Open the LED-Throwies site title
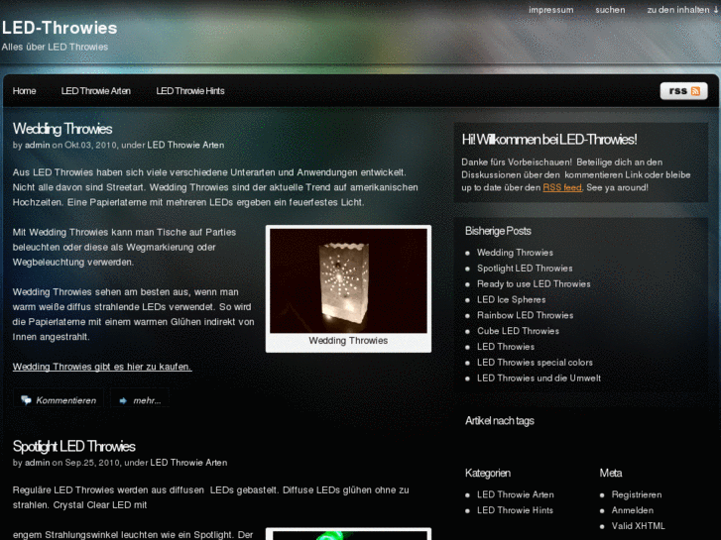Viewport: 721px width, 540px height. [x=60, y=28]
